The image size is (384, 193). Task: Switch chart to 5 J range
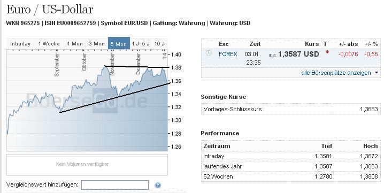point(146,44)
